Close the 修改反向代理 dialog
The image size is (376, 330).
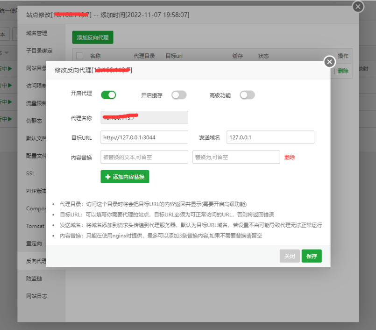pyautogui.click(x=329, y=62)
